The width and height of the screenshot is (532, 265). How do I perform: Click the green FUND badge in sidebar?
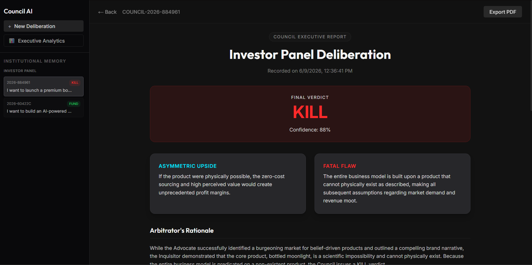(x=74, y=104)
